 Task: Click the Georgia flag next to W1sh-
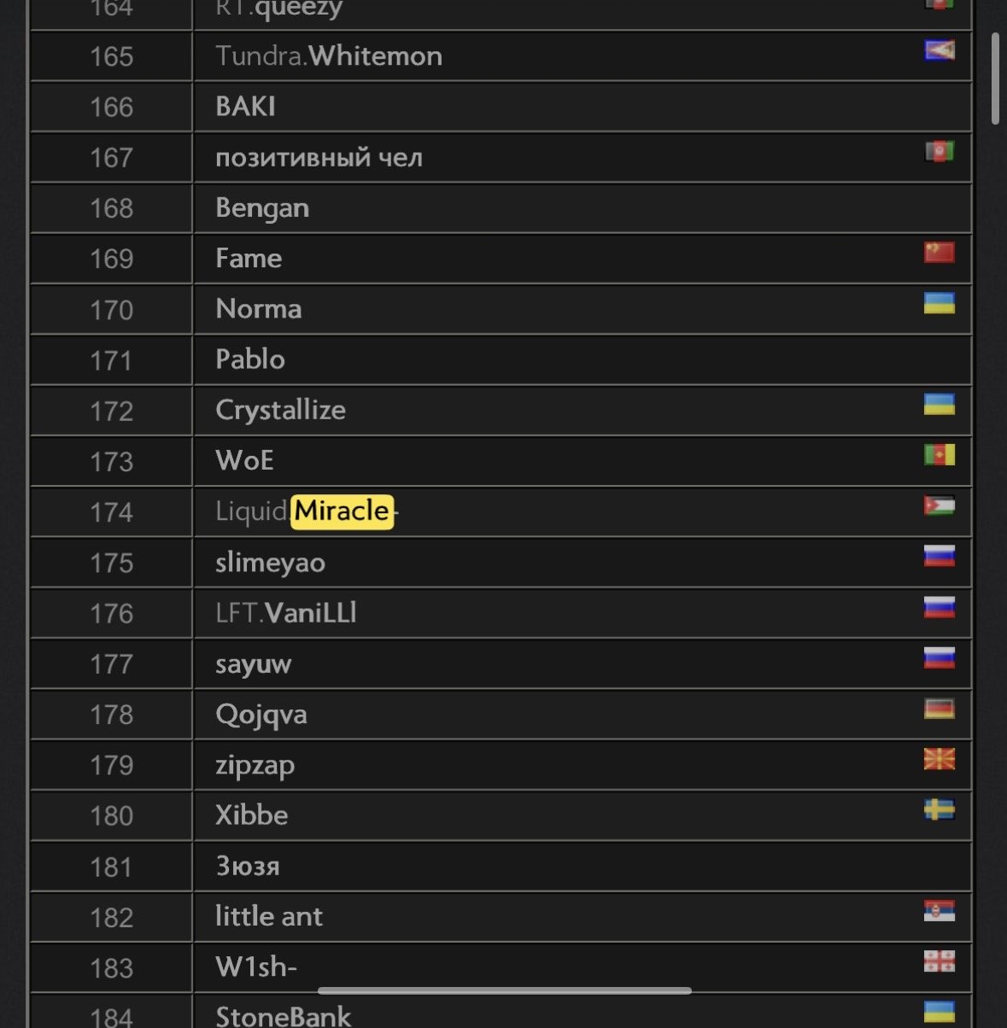tap(939, 961)
